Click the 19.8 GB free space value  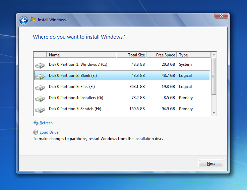coord(168,87)
